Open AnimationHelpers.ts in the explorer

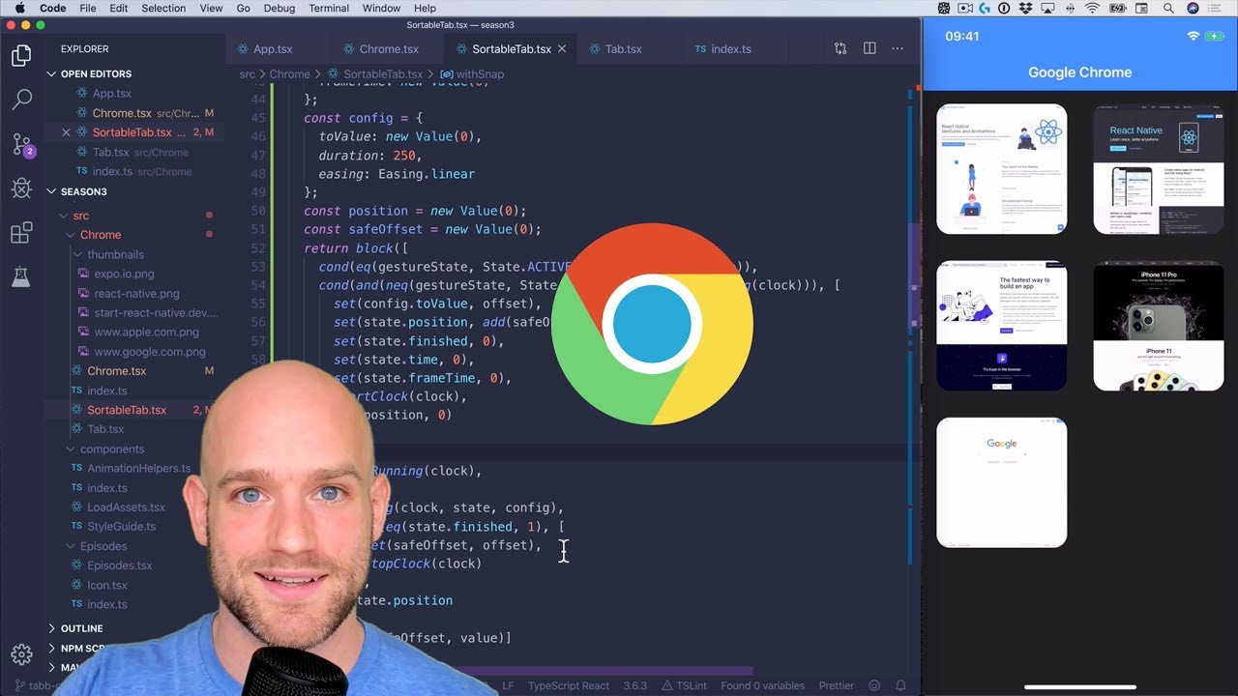tap(138, 468)
